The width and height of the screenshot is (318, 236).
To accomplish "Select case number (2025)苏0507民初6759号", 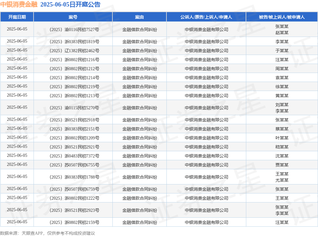I will point(74,189).
